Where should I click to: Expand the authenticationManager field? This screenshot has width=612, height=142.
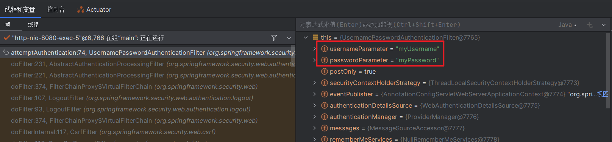pos(314,117)
